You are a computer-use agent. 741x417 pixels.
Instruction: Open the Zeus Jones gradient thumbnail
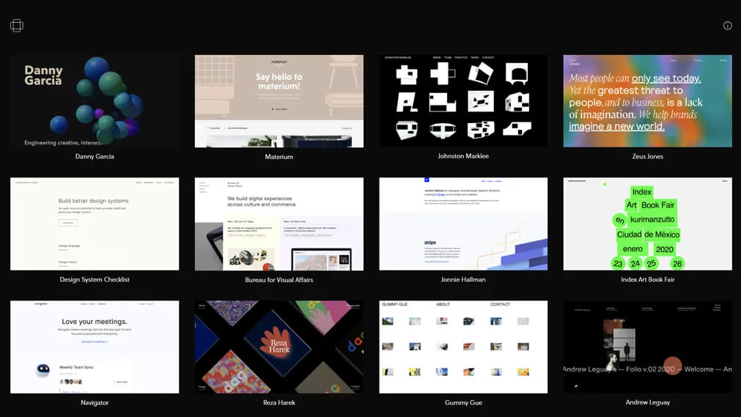pos(647,101)
